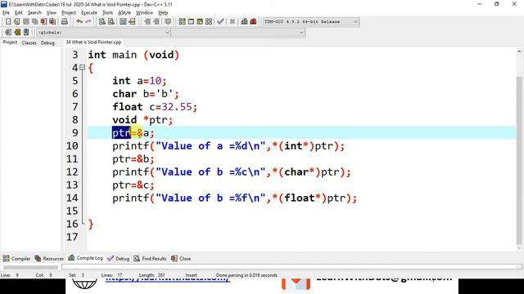The image size is (524, 294).
Task: Click the Debug checkmark icon
Action: 220,22
